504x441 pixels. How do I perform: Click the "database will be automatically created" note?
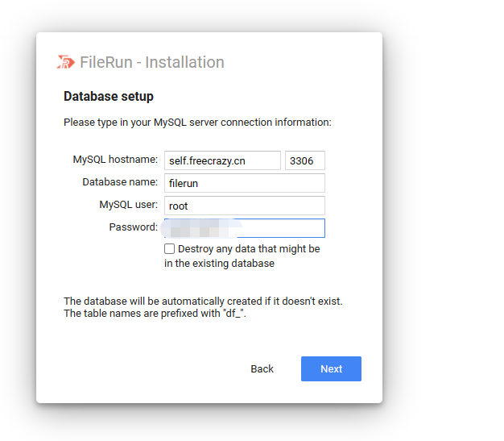tap(203, 301)
